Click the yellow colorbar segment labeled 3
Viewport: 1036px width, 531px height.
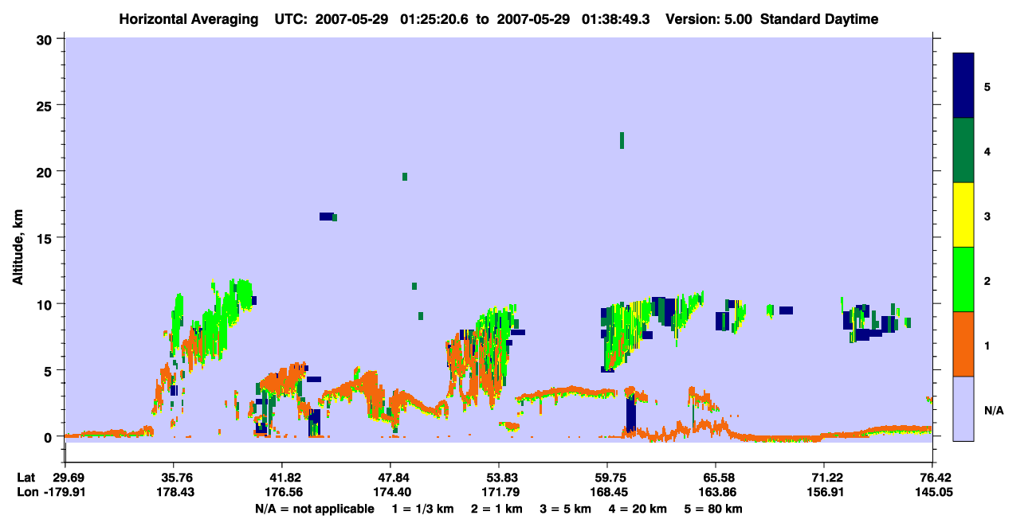click(963, 215)
